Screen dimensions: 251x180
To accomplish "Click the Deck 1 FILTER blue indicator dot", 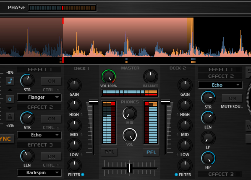I will pos(83,175).
